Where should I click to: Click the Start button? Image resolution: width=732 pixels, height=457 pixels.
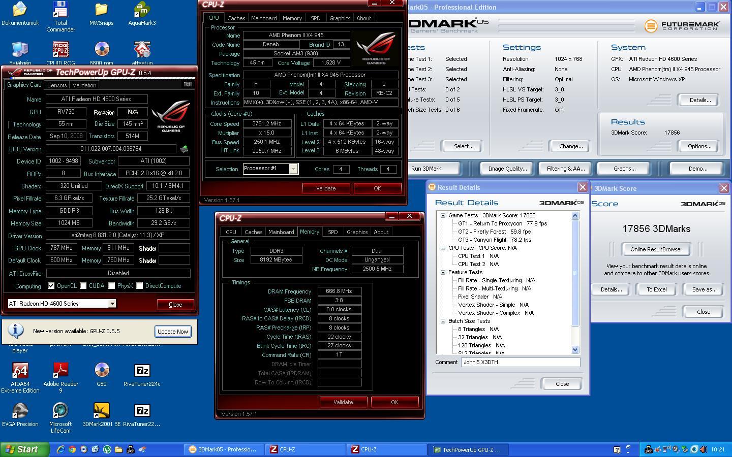tap(24, 449)
